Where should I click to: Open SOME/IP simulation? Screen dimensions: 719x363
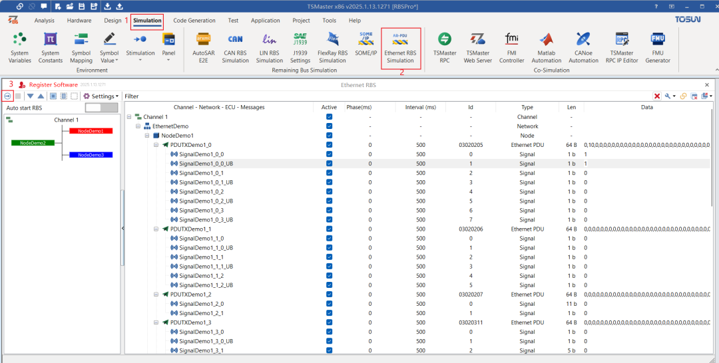point(366,44)
